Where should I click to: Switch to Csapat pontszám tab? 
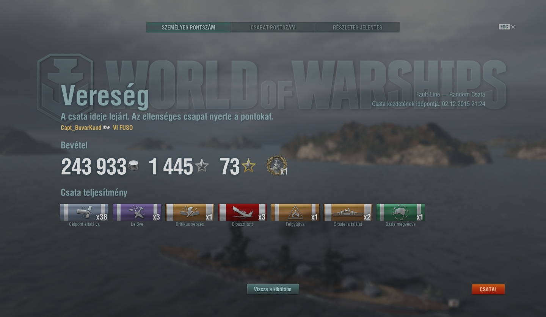[273, 27]
